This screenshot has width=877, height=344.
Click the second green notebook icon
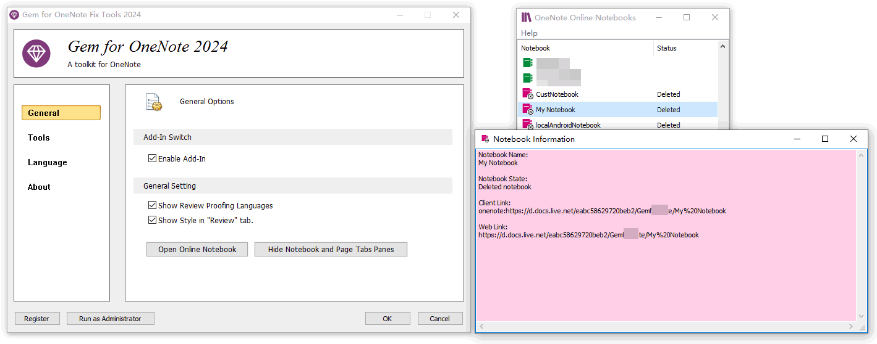(527, 78)
